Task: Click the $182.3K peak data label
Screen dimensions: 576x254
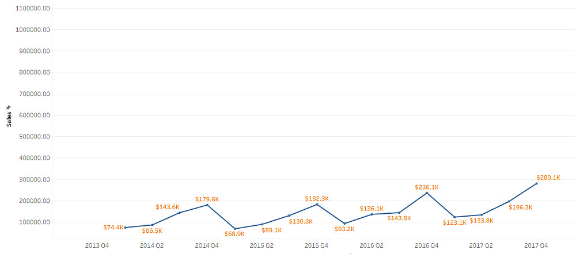Action: click(317, 198)
